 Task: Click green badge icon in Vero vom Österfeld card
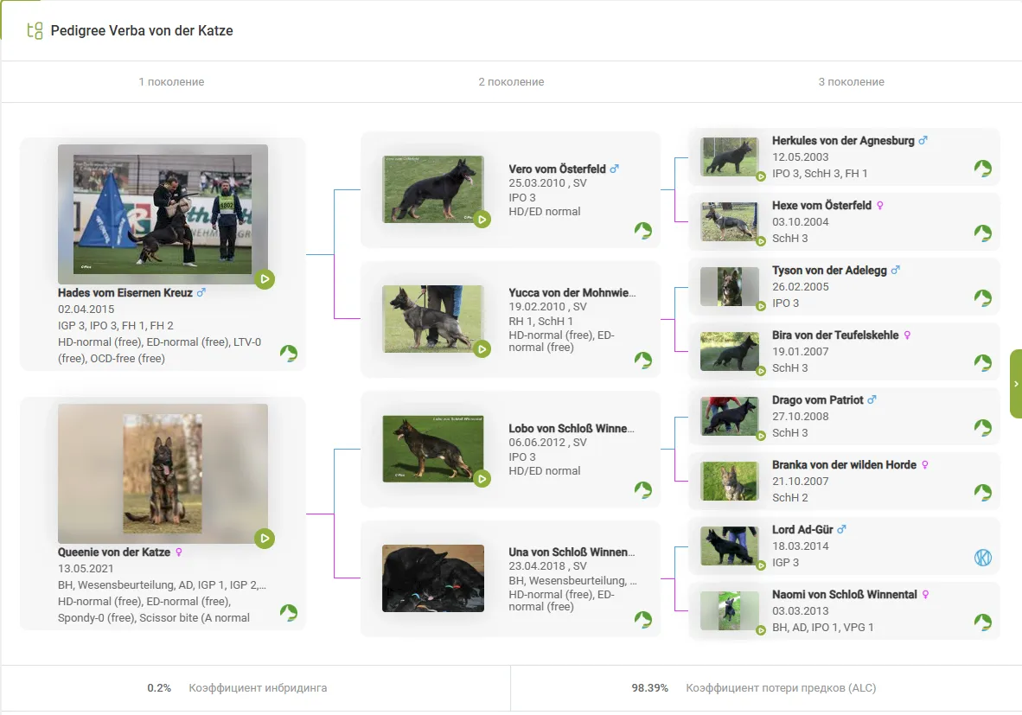642,230
